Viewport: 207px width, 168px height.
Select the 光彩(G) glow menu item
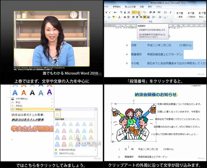coord(32,109)
